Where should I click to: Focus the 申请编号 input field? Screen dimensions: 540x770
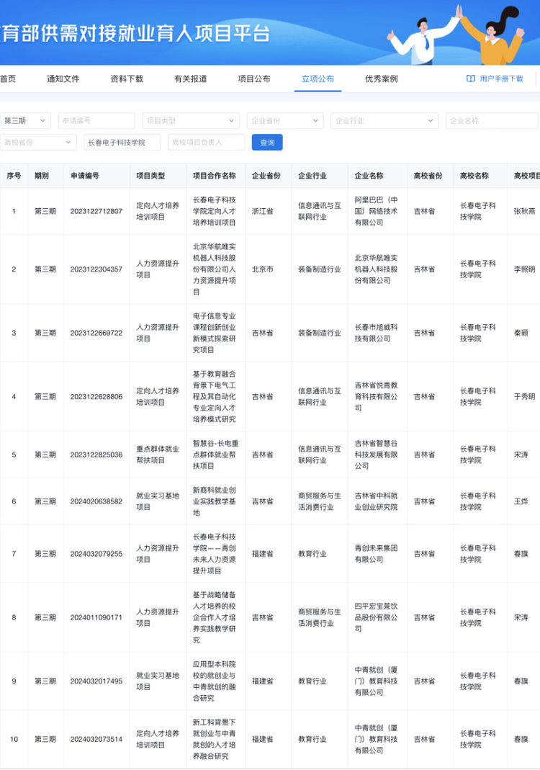coord(96,121)
